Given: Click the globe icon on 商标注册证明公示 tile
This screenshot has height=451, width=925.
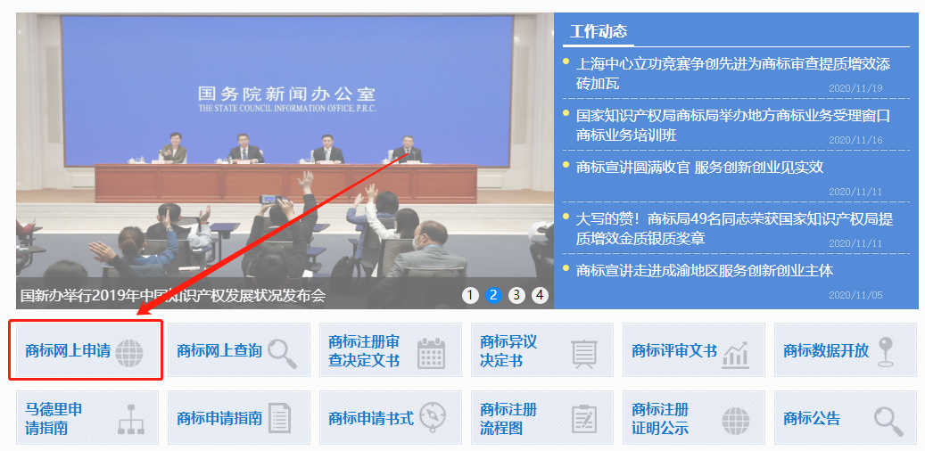Looking at the screenshot, I should pos(736,421).
